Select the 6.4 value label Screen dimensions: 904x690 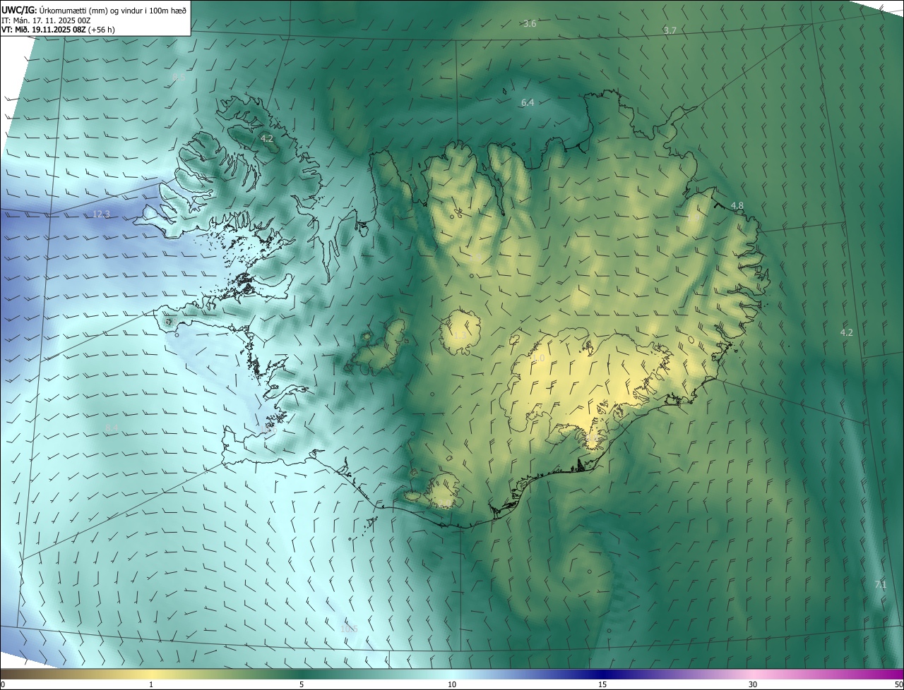(528, 103)
